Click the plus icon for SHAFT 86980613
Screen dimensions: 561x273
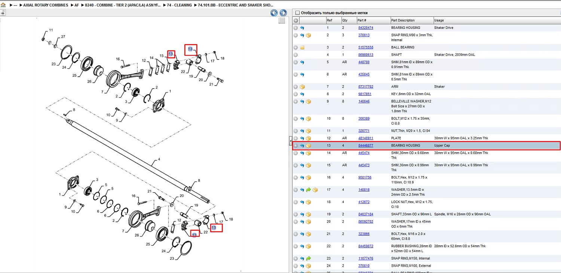295,55
